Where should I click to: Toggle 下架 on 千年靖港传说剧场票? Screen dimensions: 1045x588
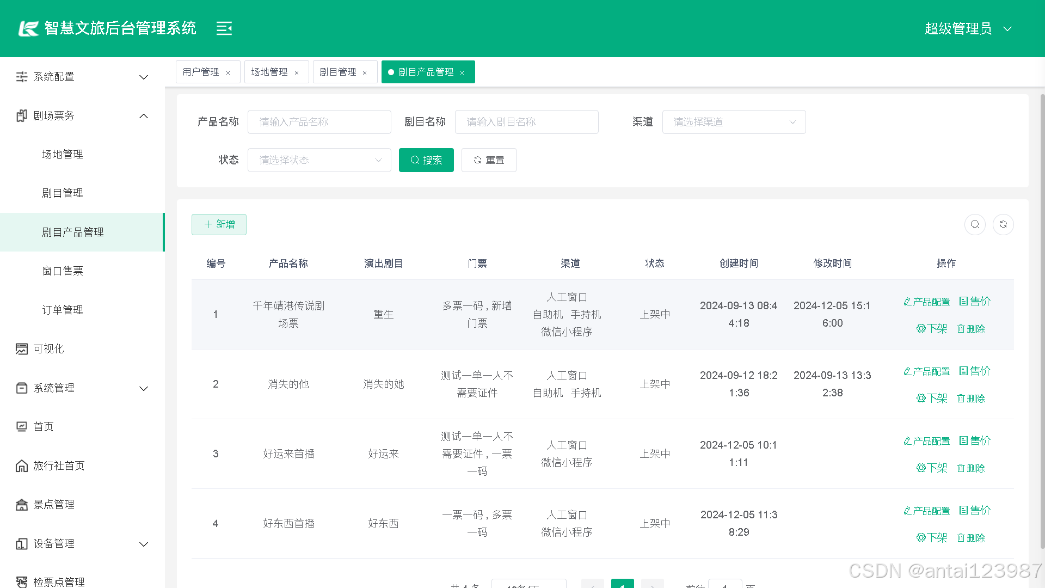[931, 328]
